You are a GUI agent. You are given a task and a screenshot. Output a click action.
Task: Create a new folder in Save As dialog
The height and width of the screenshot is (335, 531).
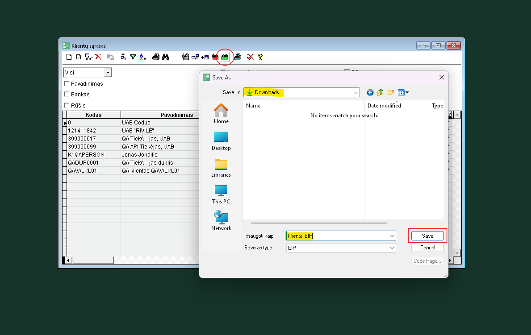(391, 92)
